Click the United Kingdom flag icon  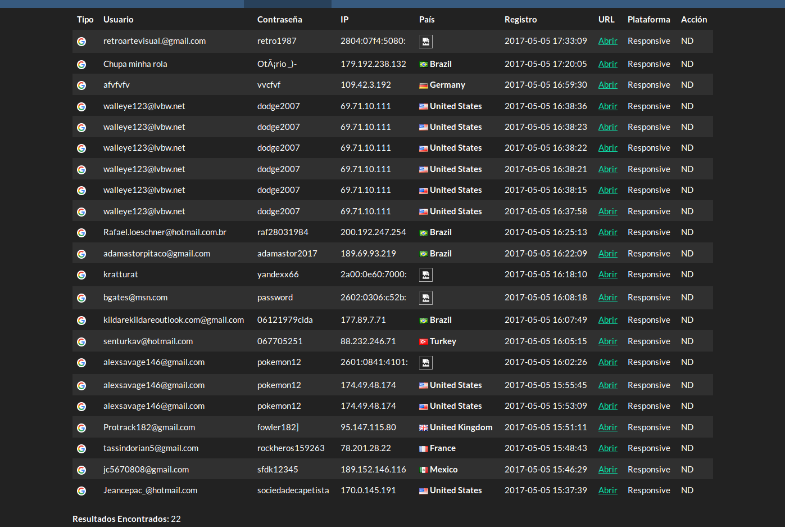[424, 428]
